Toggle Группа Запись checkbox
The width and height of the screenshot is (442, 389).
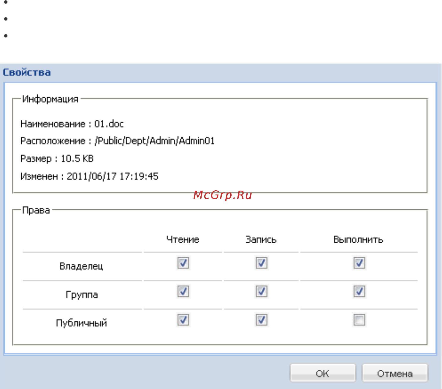261,291
